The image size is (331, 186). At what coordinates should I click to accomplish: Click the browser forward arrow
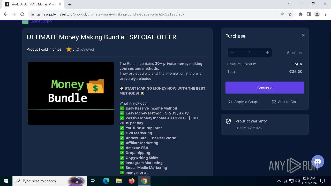coord(14,14)
